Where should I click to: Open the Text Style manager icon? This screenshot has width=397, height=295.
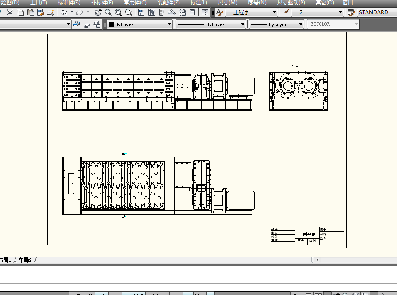pyautogui.click(x=219, y=12)
